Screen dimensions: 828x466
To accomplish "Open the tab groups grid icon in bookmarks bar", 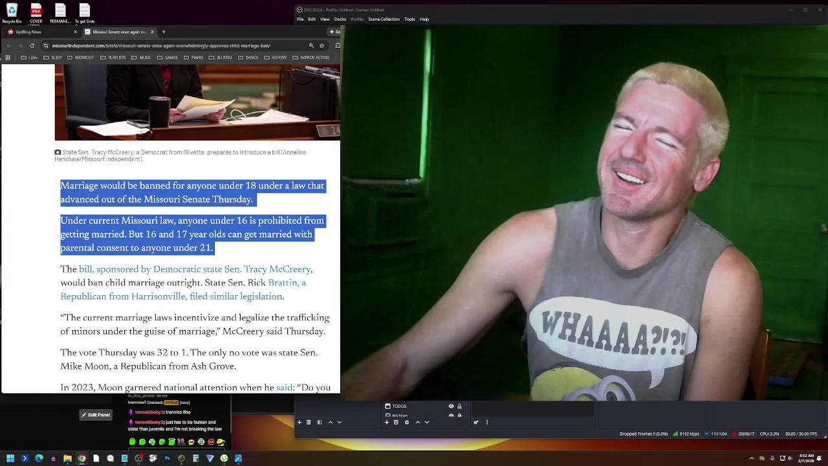I will coord(8,58).
